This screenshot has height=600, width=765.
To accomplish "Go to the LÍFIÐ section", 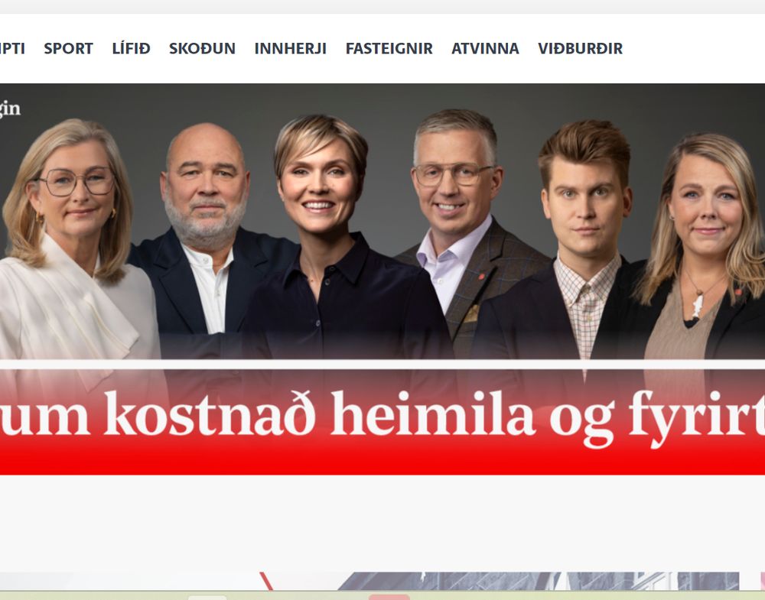I will click(132, 48).
